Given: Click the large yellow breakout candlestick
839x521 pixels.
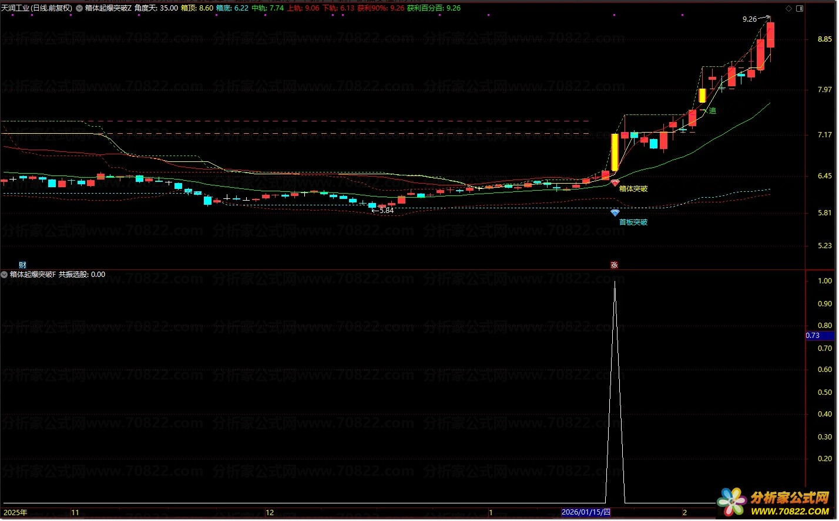Looking at the screenshot, I should point(615,152).
